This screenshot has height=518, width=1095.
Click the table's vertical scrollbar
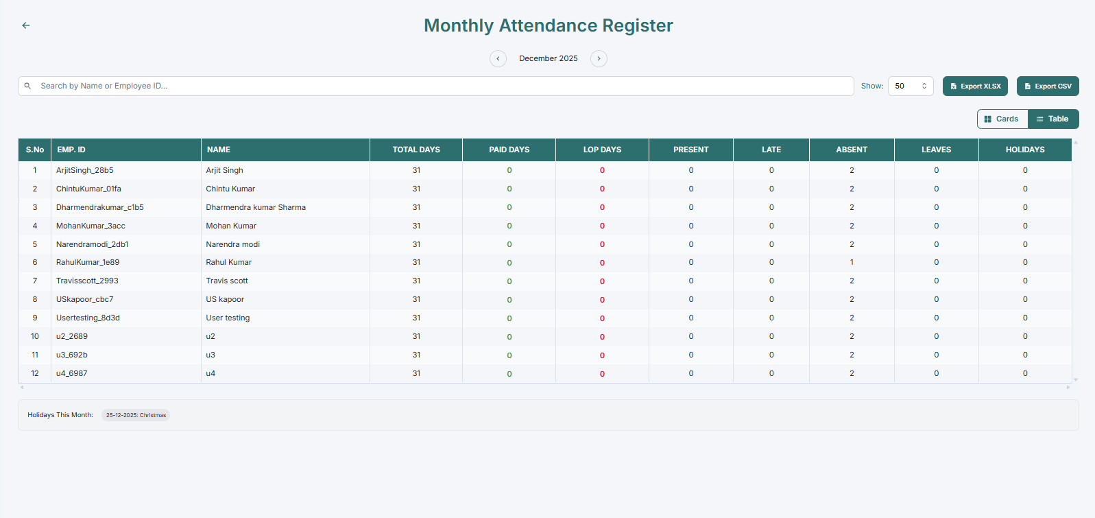click(1076, 261)
